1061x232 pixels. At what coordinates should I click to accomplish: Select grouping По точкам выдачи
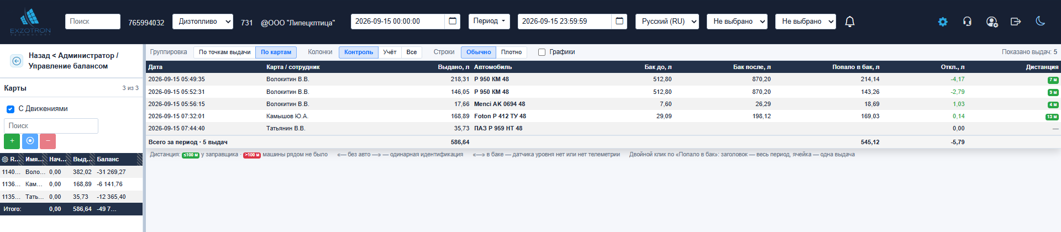pos(224,52)
